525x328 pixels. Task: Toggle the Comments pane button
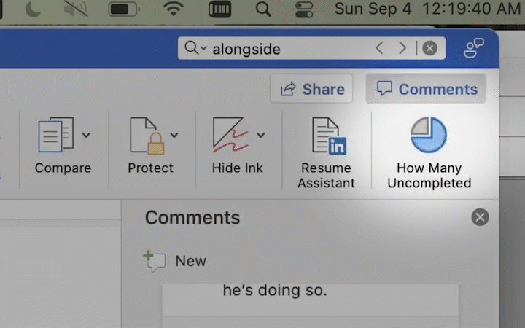click(x=426, y=89)
